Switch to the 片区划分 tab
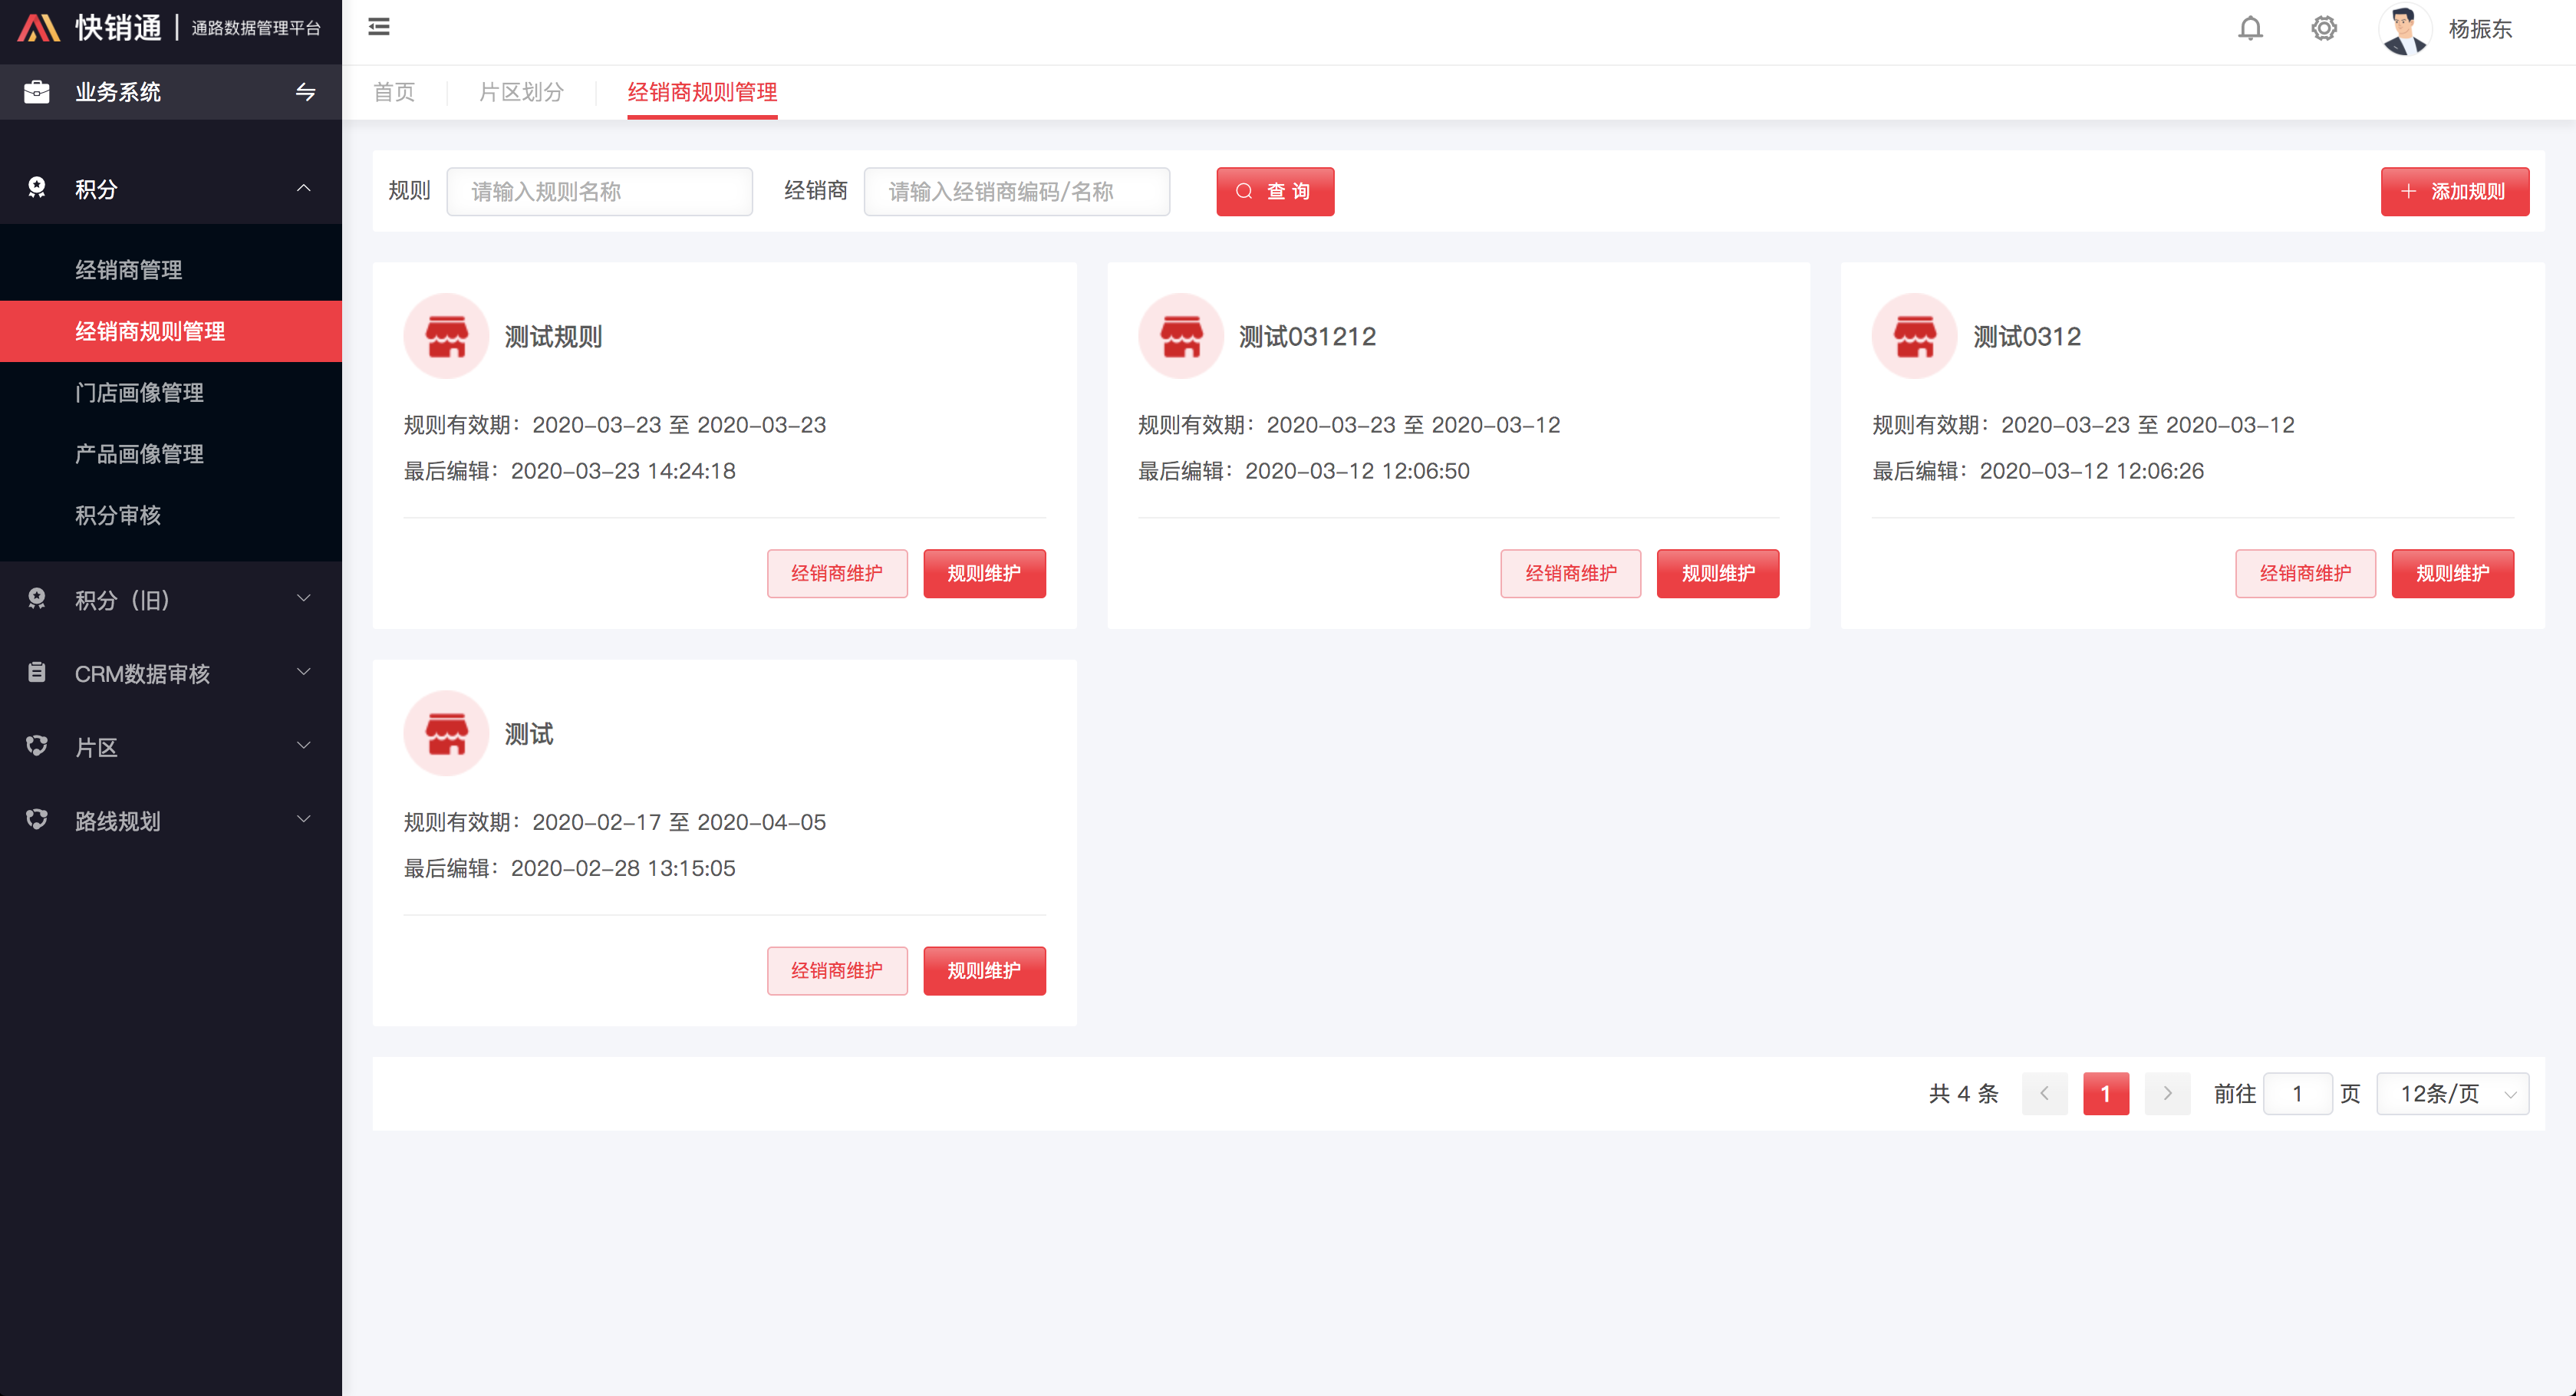Screen dimensions: 2576x1396 (x=521, y=92)
